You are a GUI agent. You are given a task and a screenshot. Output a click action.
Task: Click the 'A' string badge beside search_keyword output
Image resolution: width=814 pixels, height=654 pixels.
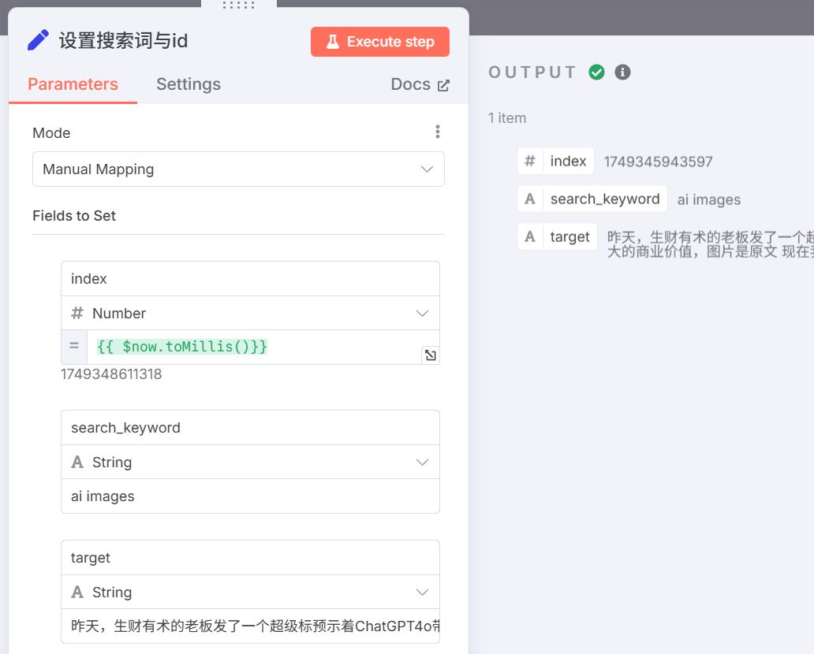(529, 199)
